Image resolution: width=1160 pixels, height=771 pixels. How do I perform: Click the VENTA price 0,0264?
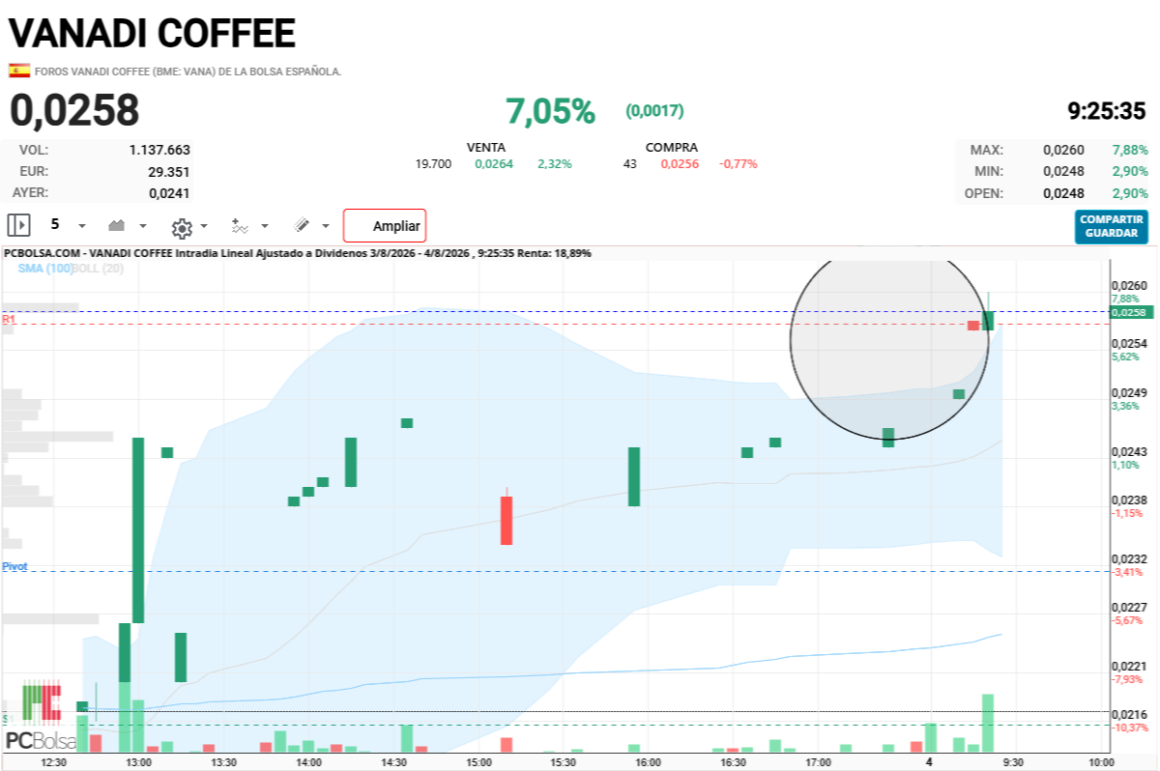tap(494, 164)
